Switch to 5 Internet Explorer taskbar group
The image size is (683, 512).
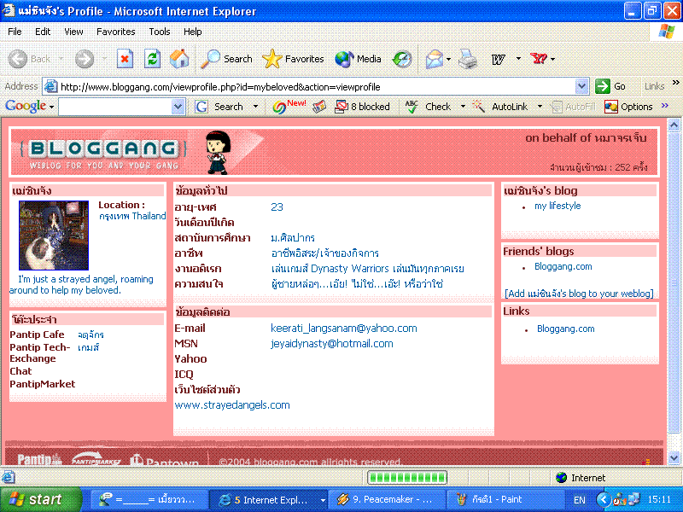point(268,500)
